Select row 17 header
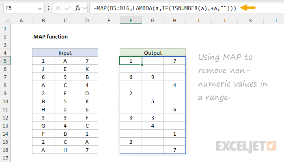 (5, 158)
